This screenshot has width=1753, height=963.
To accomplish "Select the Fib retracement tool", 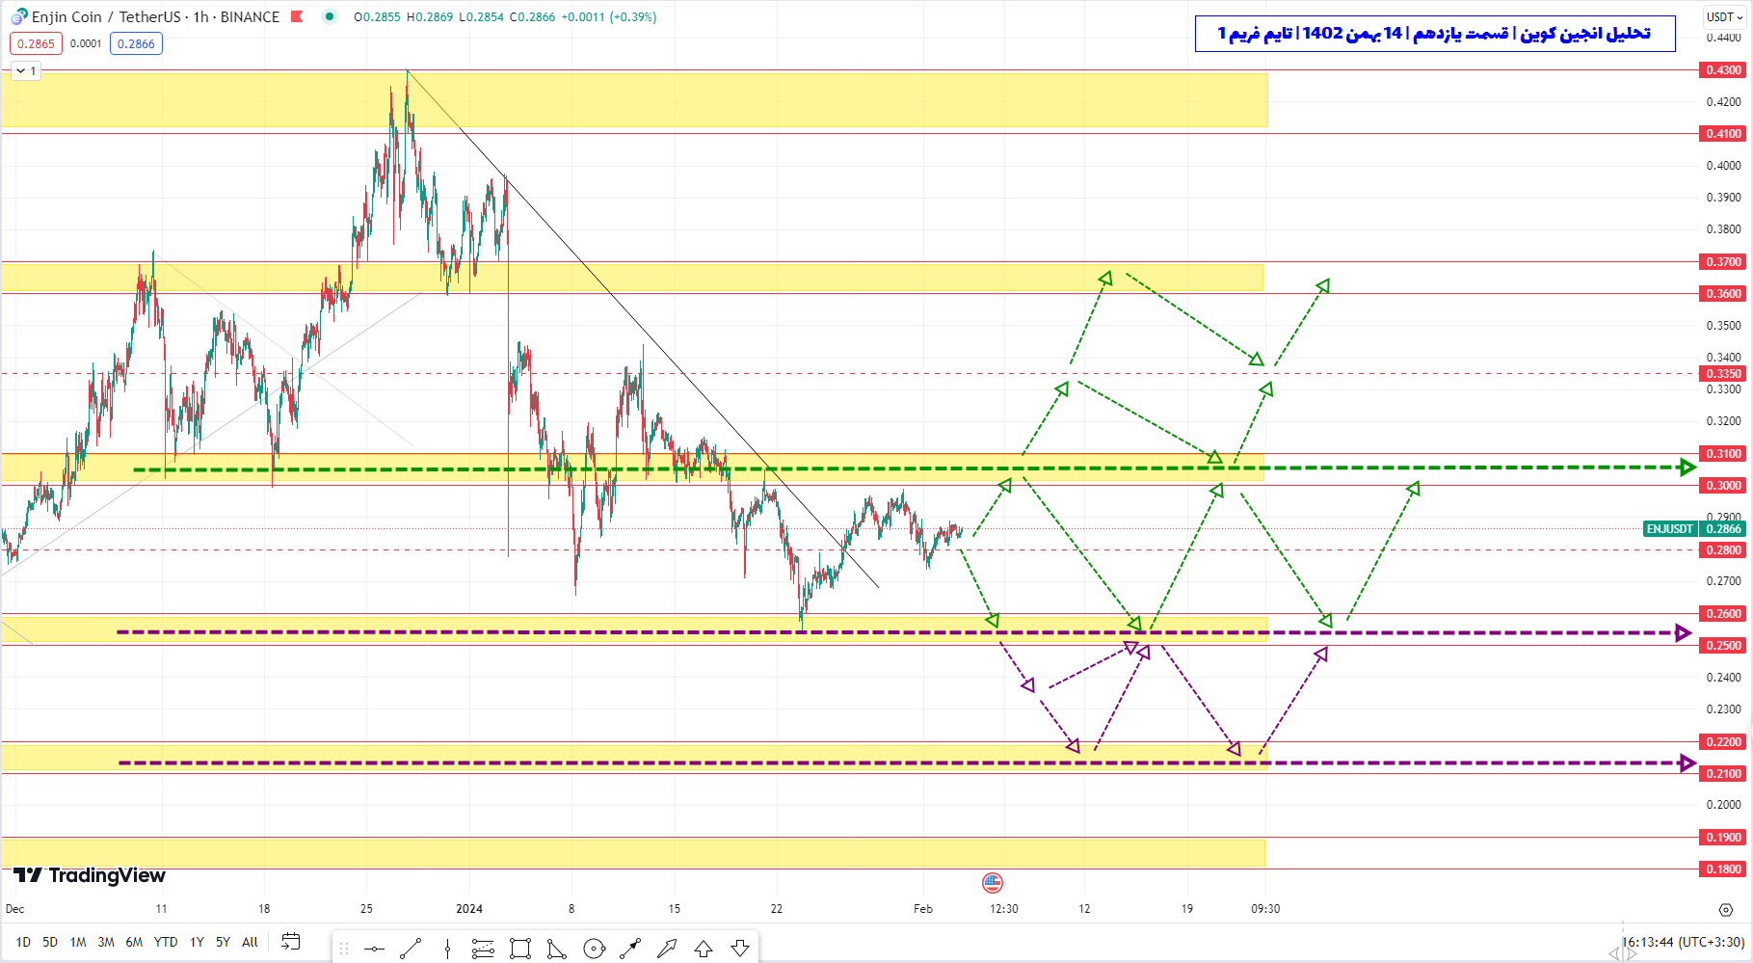I will (484, 950).
